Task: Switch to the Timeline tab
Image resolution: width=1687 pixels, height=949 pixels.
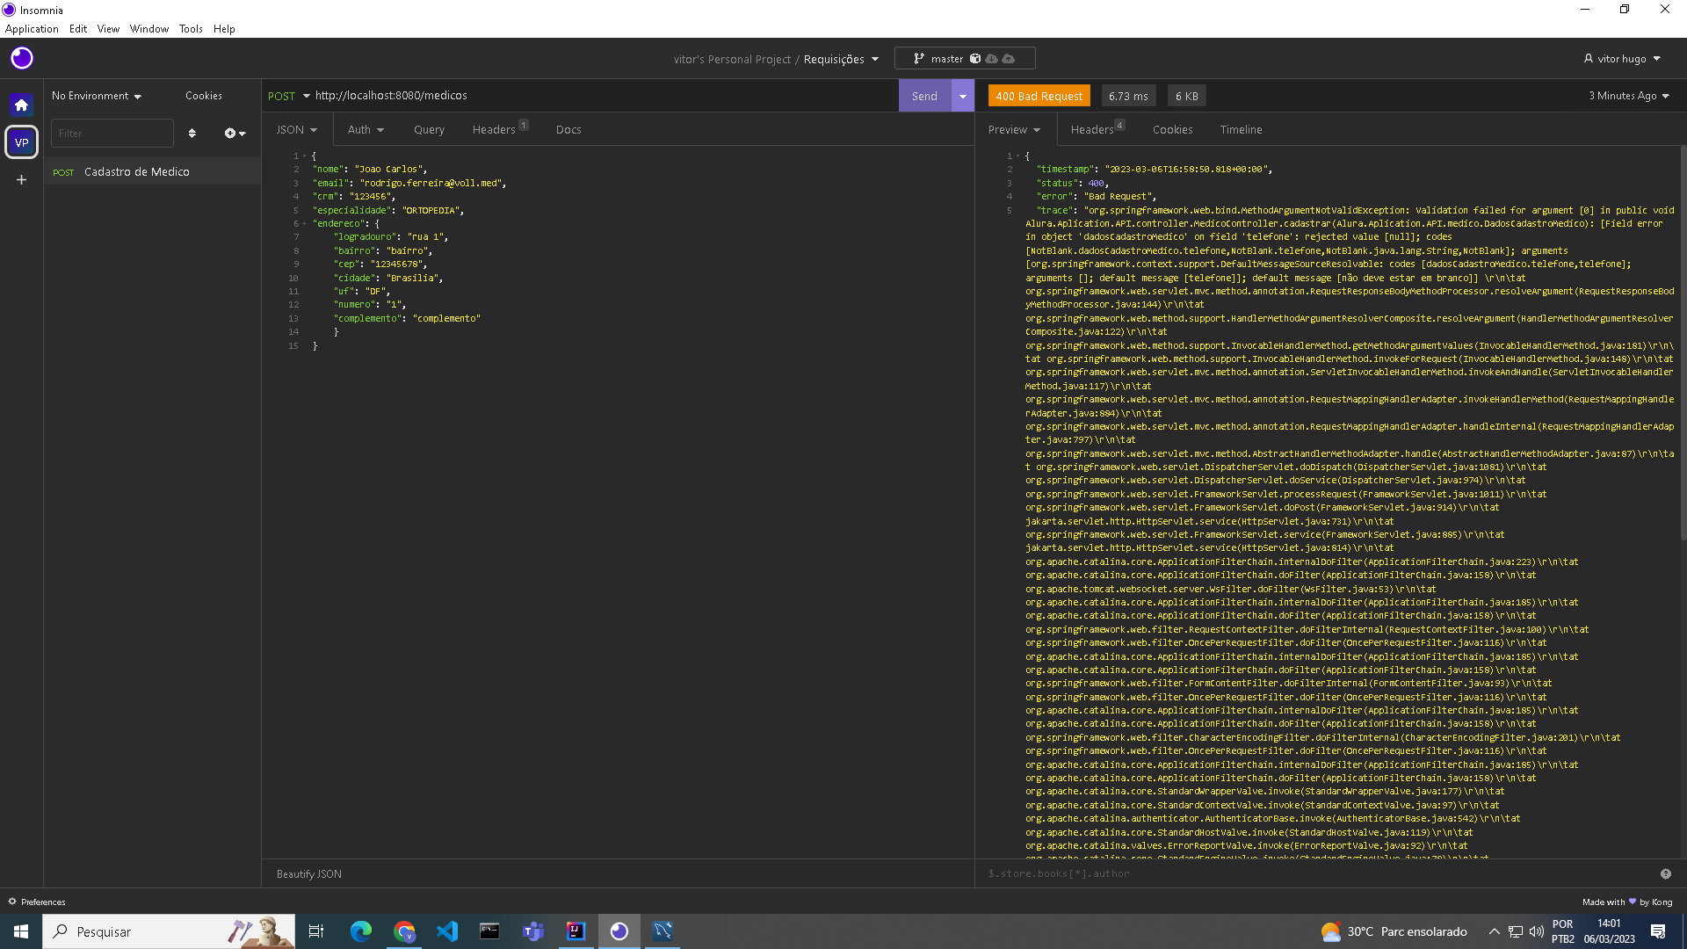Action: point(1241,129)
